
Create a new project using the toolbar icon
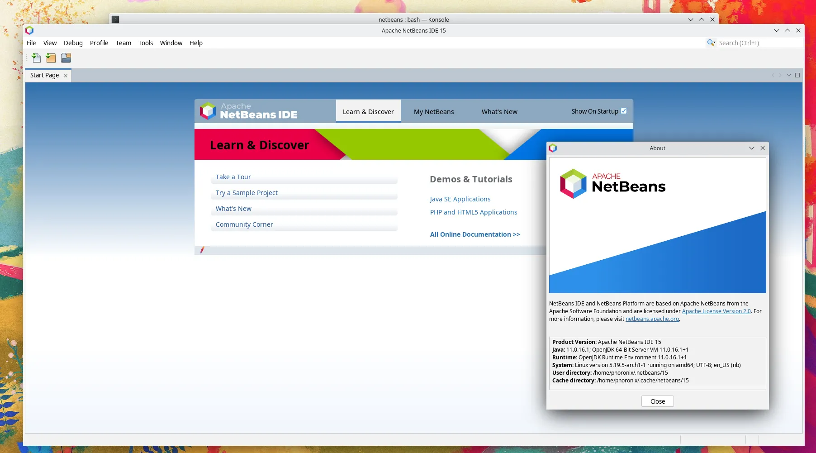(51, 58)
